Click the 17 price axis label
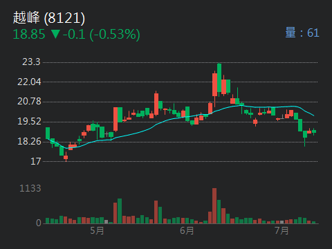This screenshot has width=332, height=249. pos(36,161)
